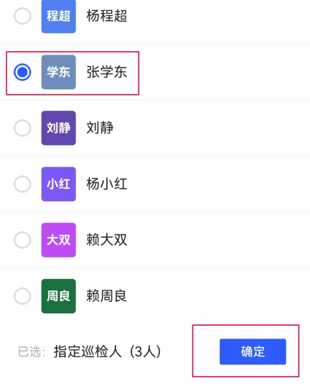Click the name text 张学东

(x=107, y=72)
